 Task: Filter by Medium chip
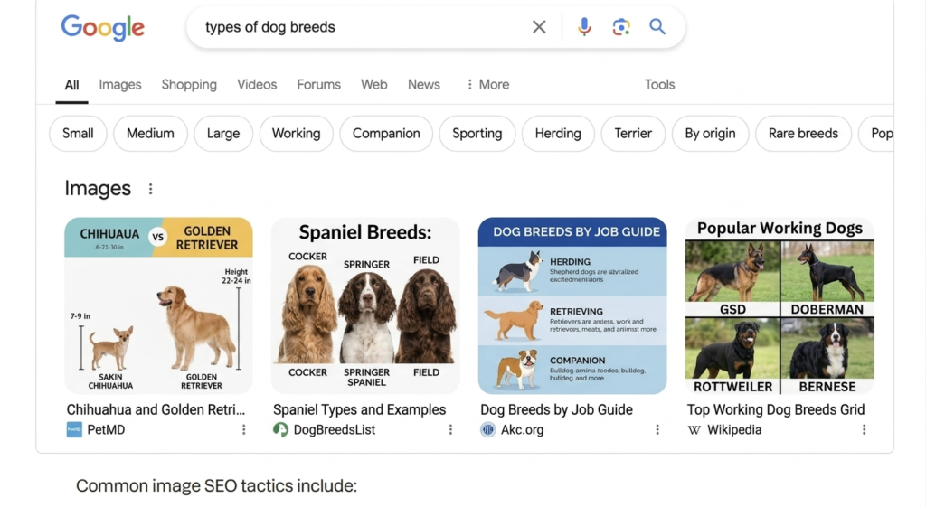151,134
